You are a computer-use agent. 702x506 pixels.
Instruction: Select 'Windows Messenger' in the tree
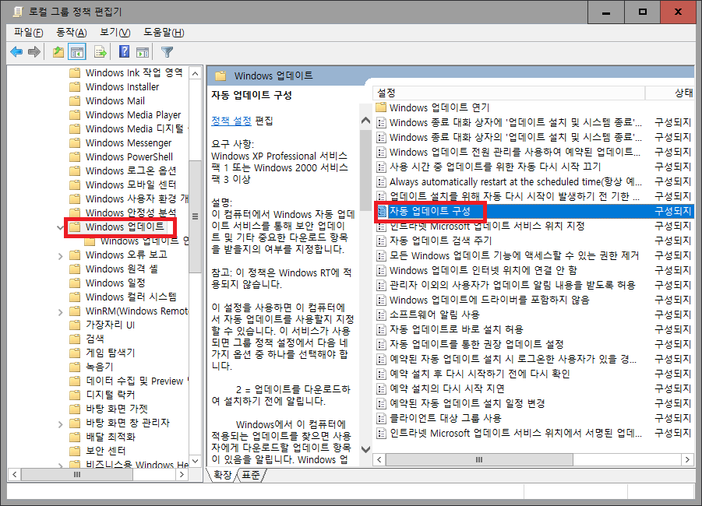pyautogui.click(x=129, y=142)
